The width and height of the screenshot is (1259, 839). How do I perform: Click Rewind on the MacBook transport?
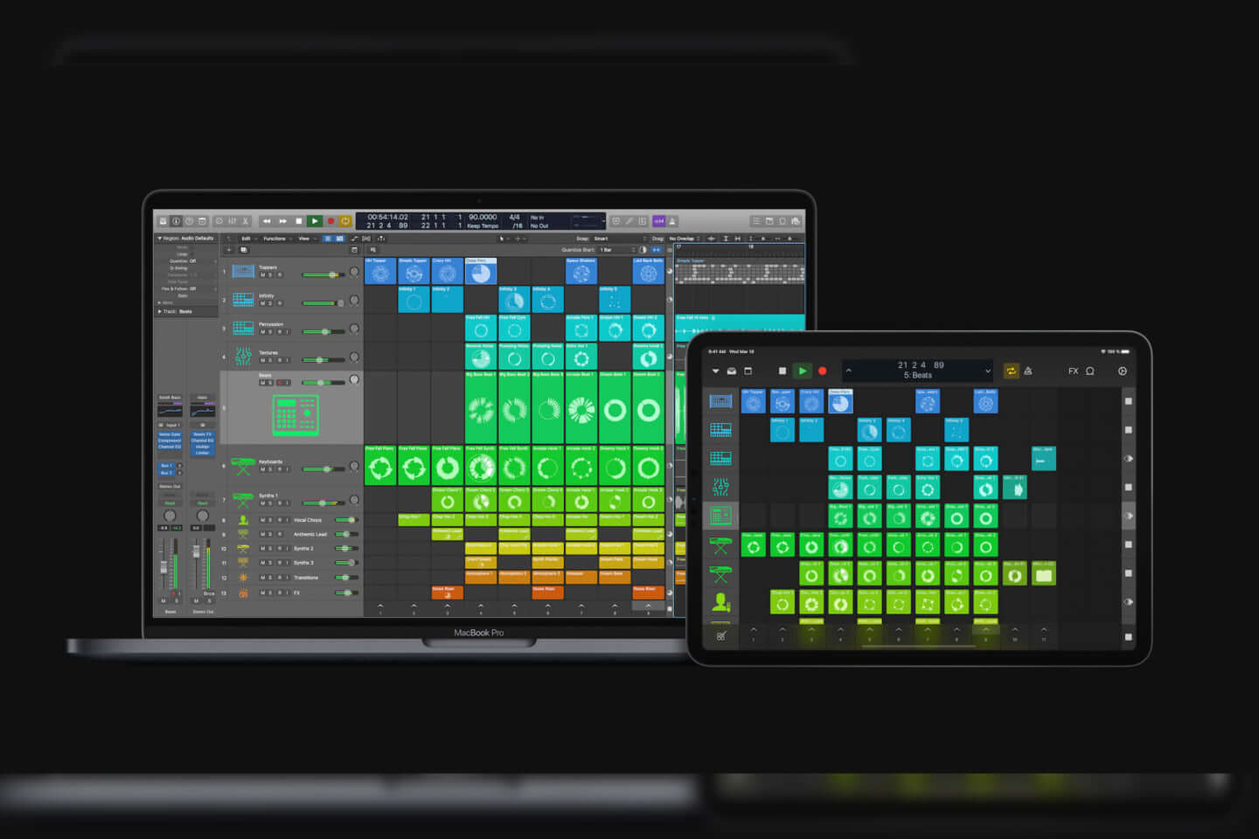267,221
